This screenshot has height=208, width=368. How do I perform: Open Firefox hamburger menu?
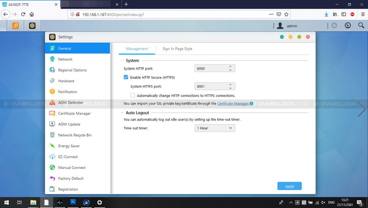point(362,14)
